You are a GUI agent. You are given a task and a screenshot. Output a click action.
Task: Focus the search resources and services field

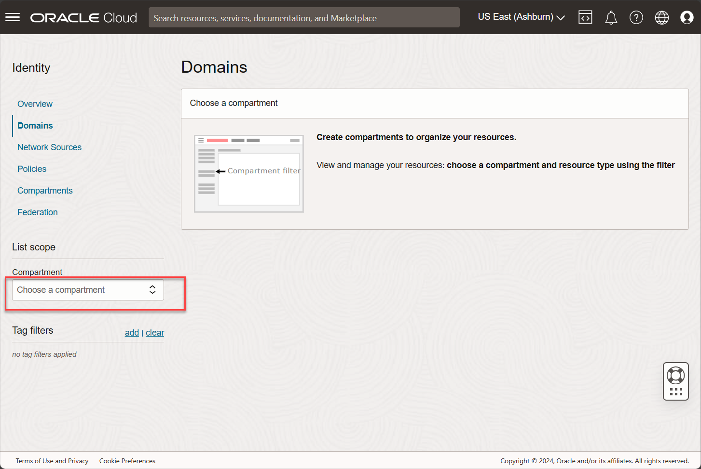[304, 18]
